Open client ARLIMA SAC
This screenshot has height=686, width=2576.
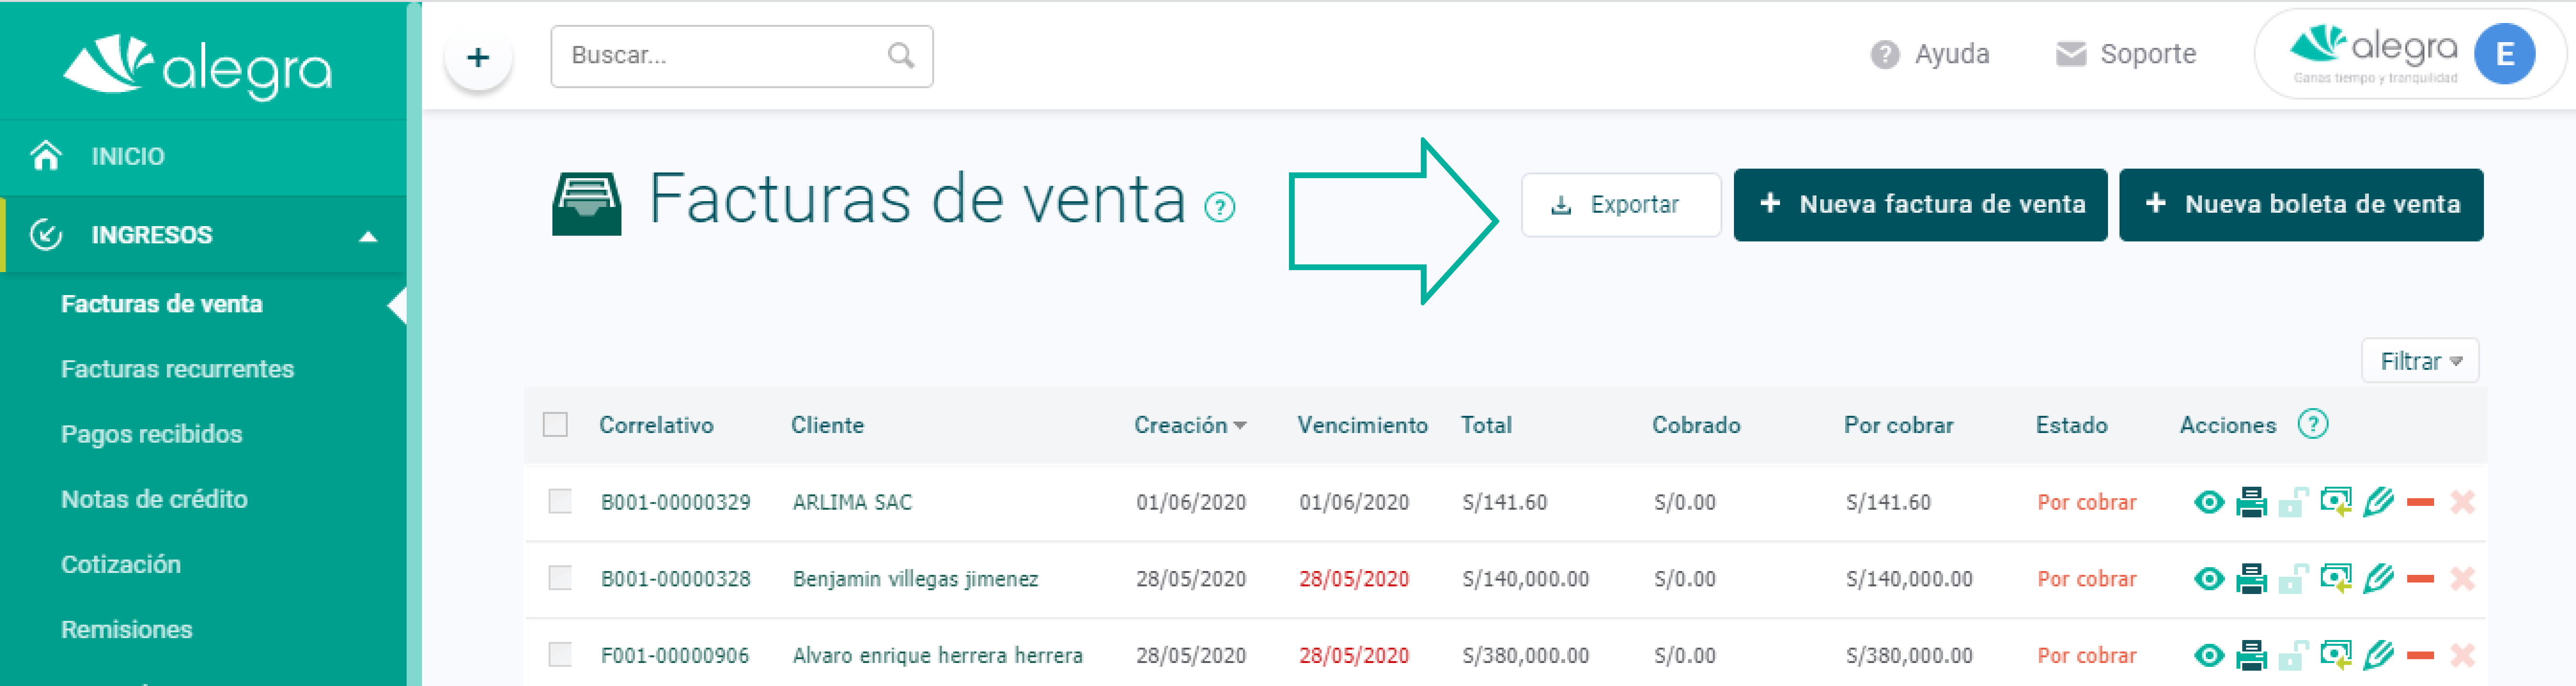(852, 502)
